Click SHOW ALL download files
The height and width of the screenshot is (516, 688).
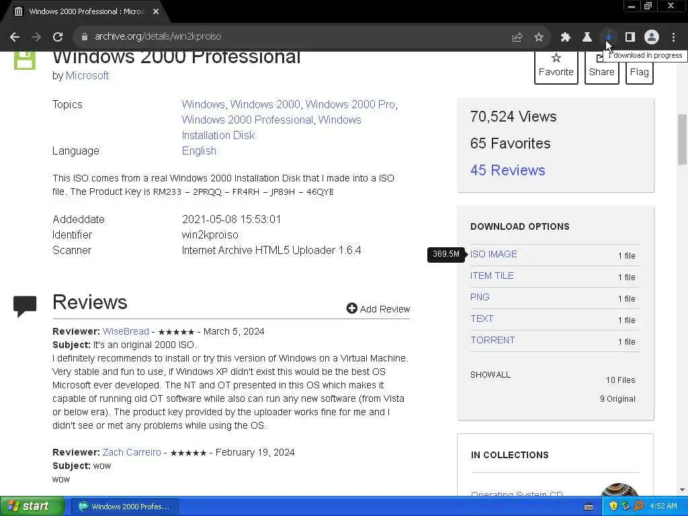click(x=490, y=375)
